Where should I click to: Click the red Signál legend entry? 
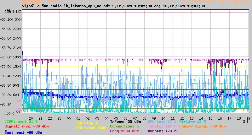pyautogui.click(x=26, y=127)
